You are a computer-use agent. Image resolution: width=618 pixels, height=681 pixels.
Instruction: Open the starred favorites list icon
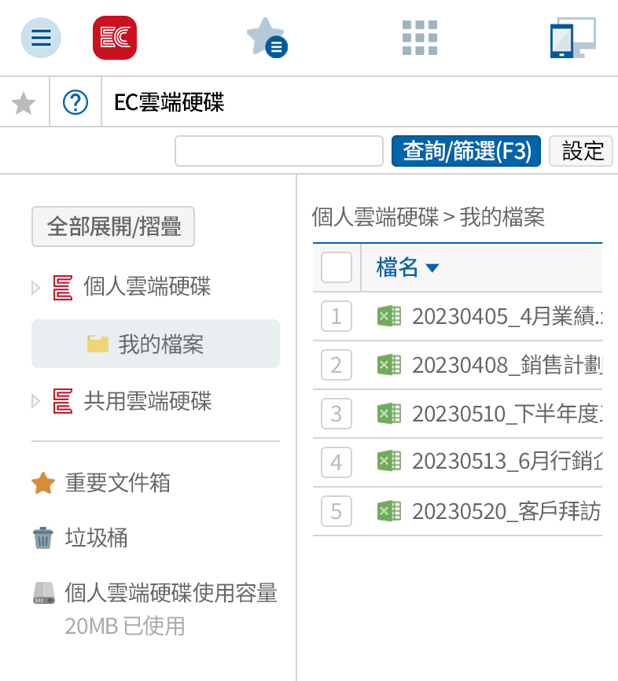(267, 38)
